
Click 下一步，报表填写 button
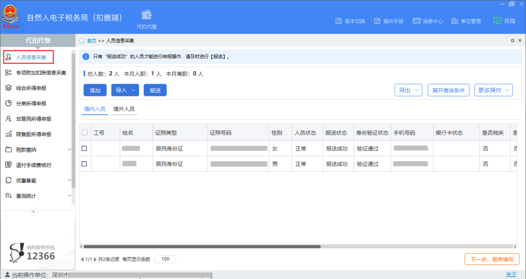coord(492,259)
